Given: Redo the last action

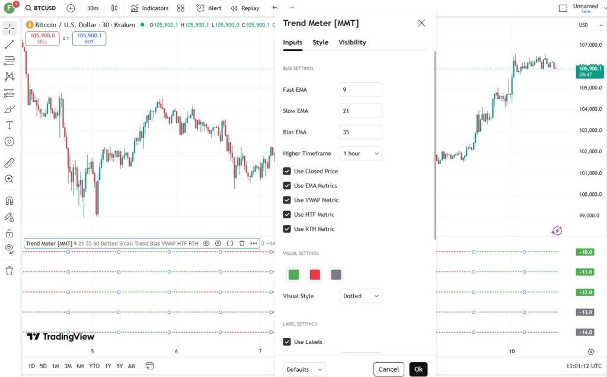Looking at the screenshot, I should pos(292,8).
